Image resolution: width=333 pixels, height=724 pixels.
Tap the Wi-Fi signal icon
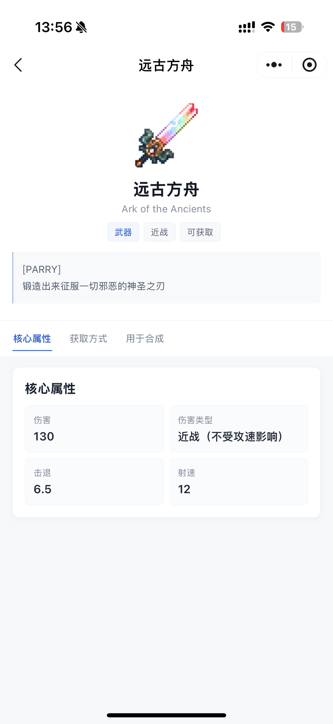(268, 27)
